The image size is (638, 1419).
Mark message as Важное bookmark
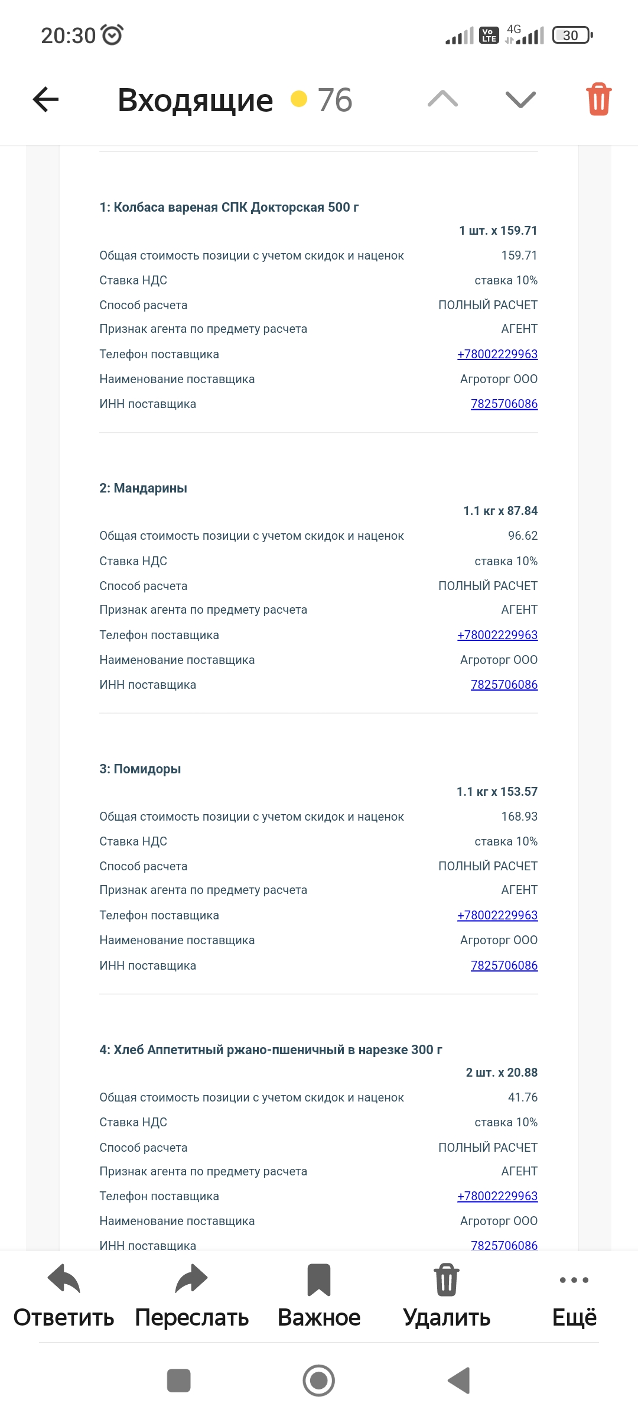pos(319,1296)
